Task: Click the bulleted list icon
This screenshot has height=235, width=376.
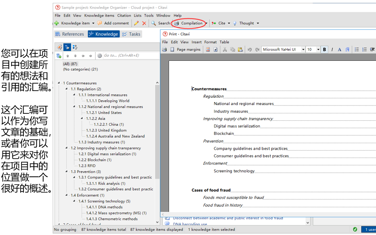Action: click(357, 50)
